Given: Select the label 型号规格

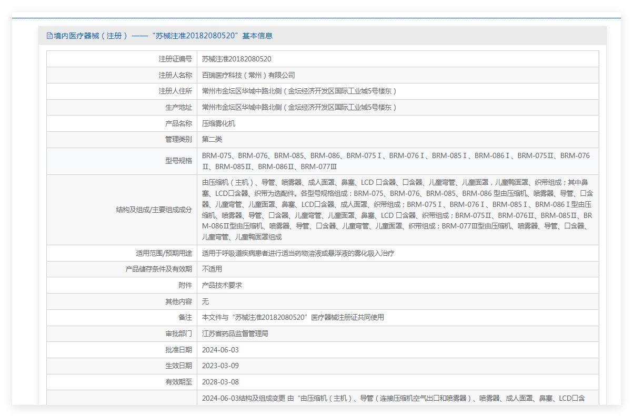Looking at the screenshot, I should [x=178, y=161].
